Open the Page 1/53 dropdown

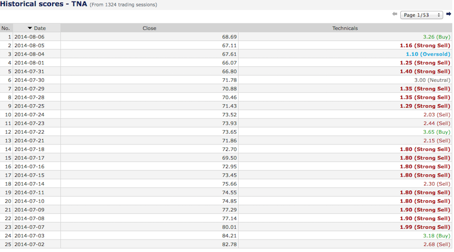421,15
